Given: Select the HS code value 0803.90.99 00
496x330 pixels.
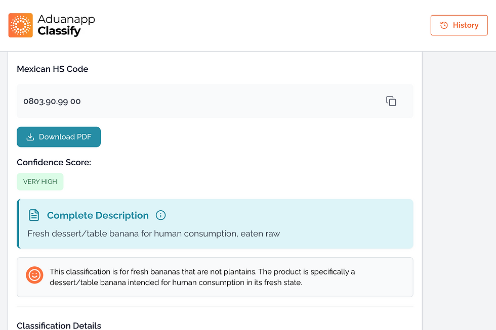Looking at the screenshot, I should pyautogui.click(x=52, y=101).
